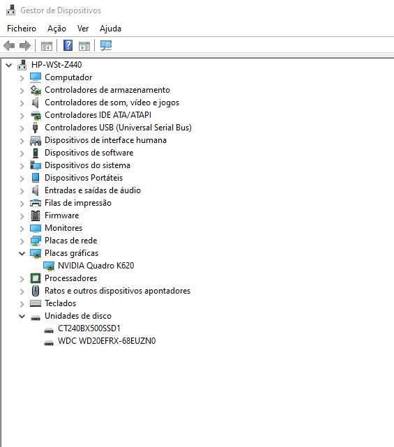This screenshot has width=394, height=447.
Task: Select the WDC WD20EFRX-68EUZN0 entry
Action: 107,341
